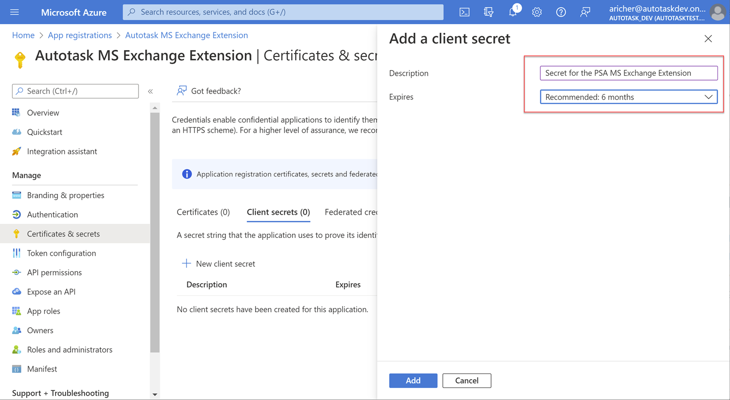
Task: Click the user account avatar
Action: (x=718, y=13)
